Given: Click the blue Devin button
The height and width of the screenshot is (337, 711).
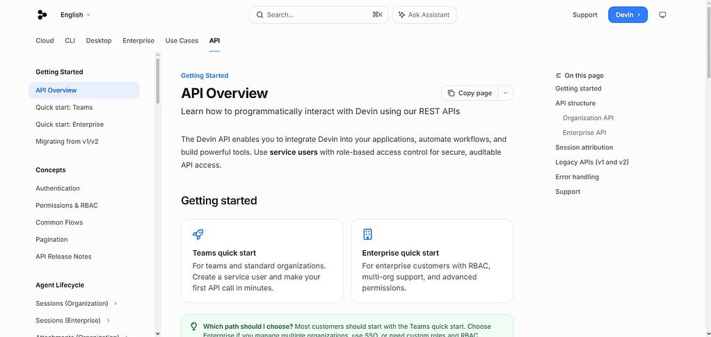Looking at the screenshot, I should pyautogui.click(x=628, y=15).
